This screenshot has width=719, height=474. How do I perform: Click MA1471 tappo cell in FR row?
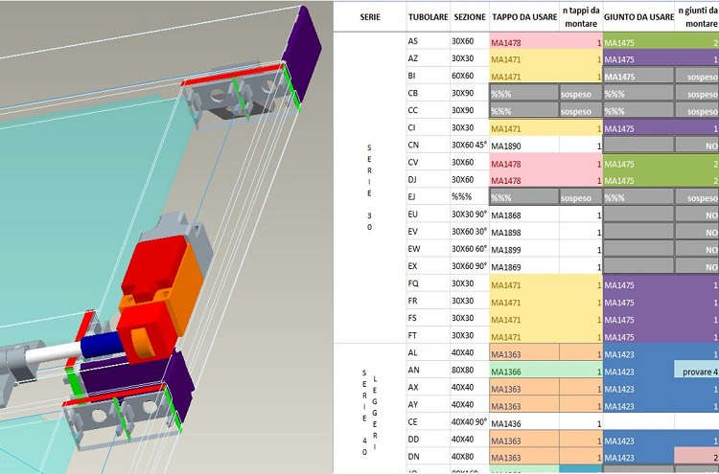pos(524,301)
